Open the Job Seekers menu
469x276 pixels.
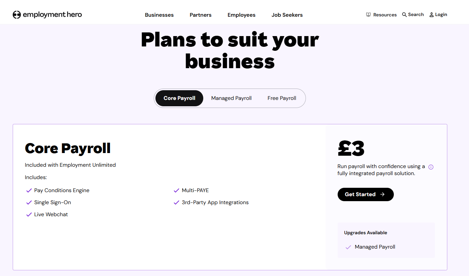[287, 15]
